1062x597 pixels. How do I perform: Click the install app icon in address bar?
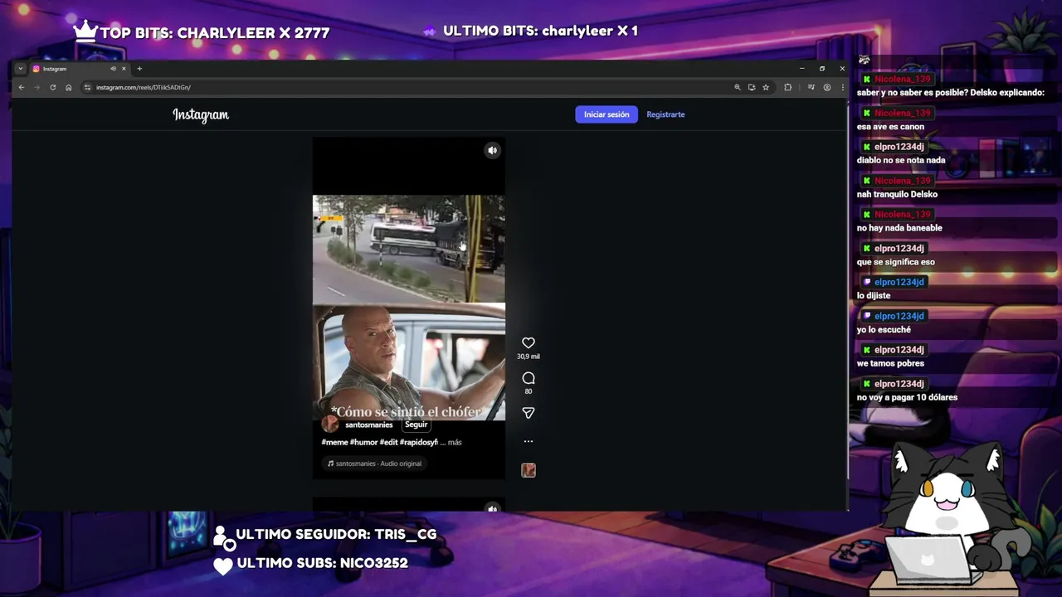[x=752, y=87]
